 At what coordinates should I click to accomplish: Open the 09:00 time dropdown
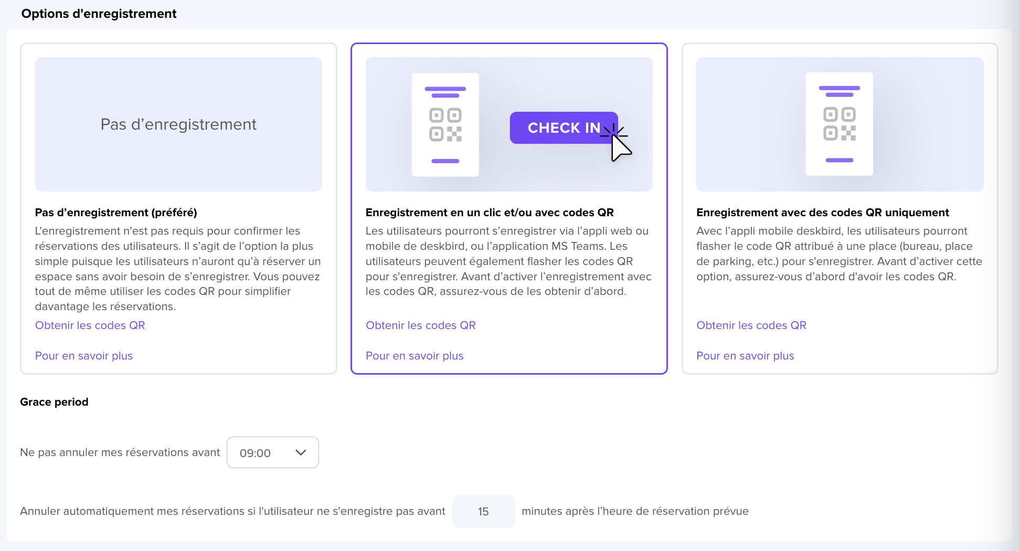tap(273, 452)
